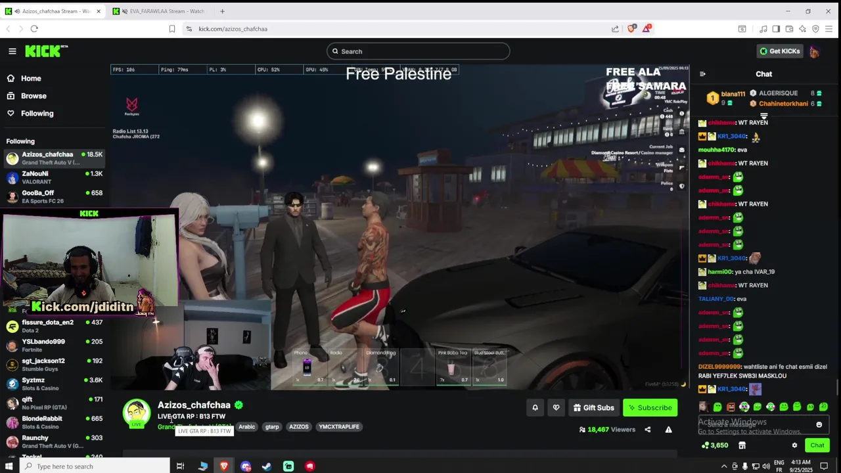Open the Brave main menu icon
The image size is (841, 473).
[x=829, y=29]
